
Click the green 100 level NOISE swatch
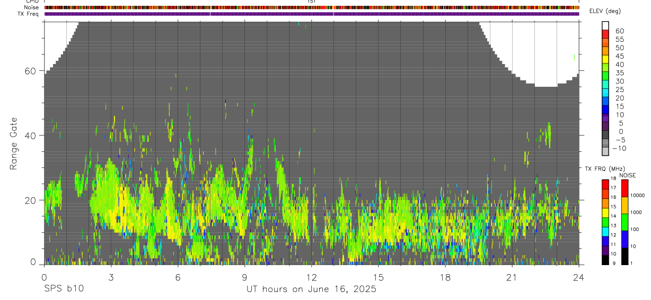[624, 222]
